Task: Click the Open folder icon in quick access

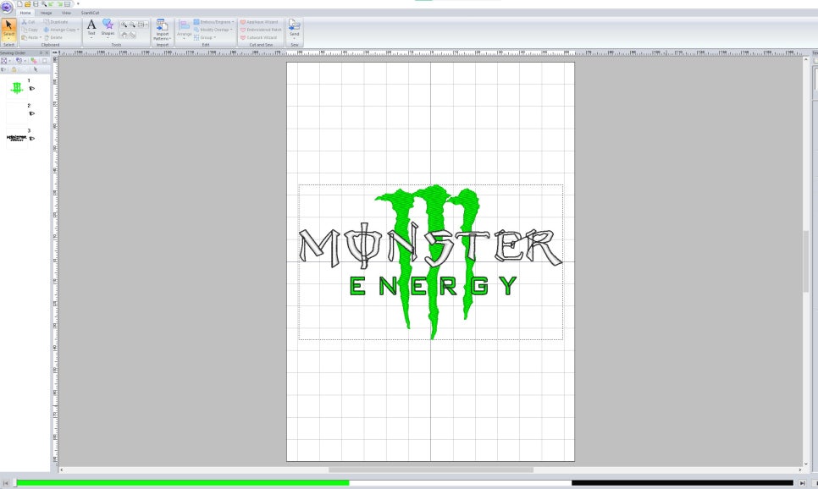Action: point(28,3)
